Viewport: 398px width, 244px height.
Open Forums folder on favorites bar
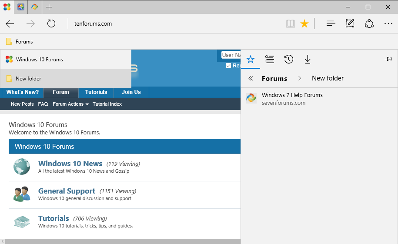pyautogui.click(x=20, y=42)
